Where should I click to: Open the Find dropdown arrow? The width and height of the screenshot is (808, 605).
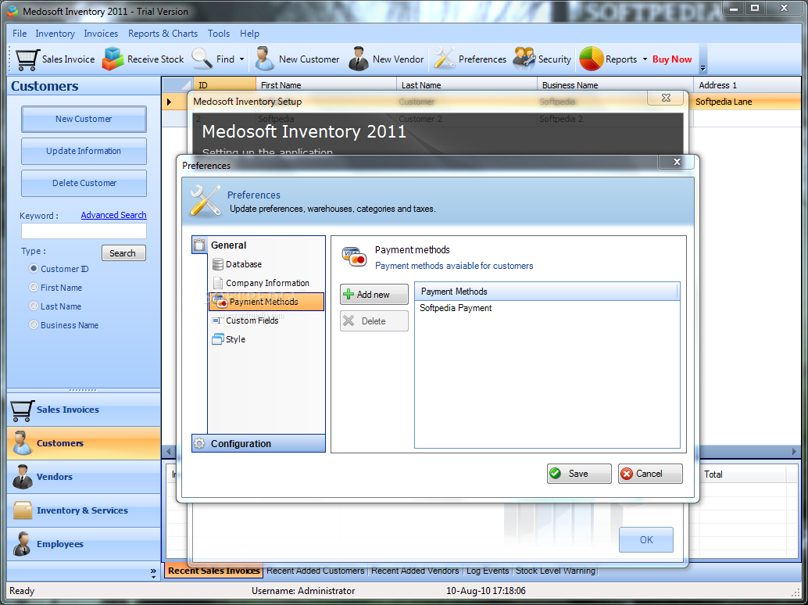[x=241, y=59]
